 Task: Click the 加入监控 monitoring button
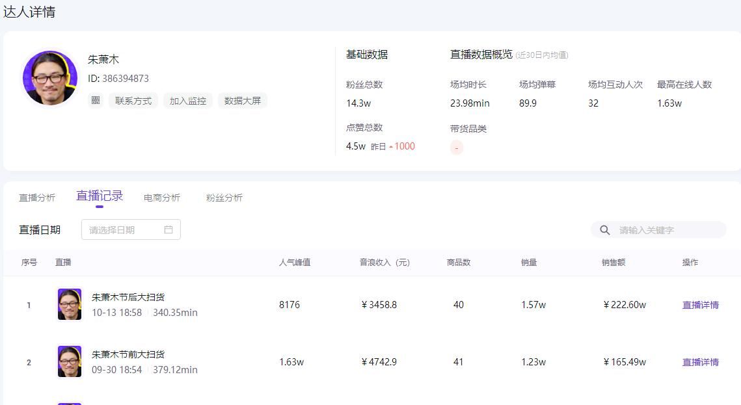pyautogui.click(x=187, y=100)
